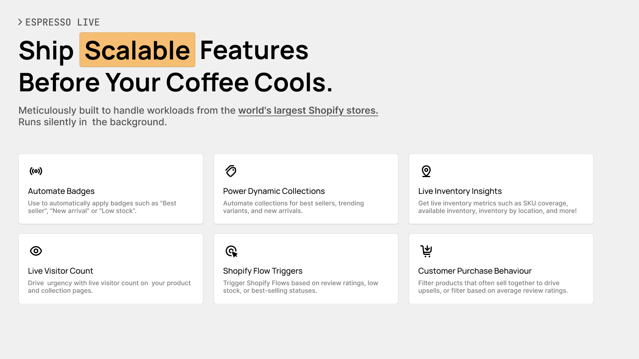Image resolution: width=639 pixels, height=359 pixels.
Task: Select the Shopify Flow Triggers heading
Action: coord(263,271)
